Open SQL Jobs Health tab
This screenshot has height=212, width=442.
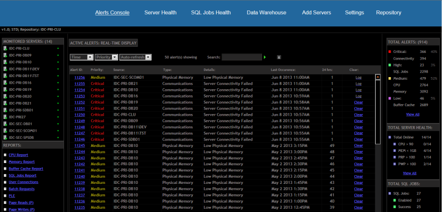coord(211,12)
